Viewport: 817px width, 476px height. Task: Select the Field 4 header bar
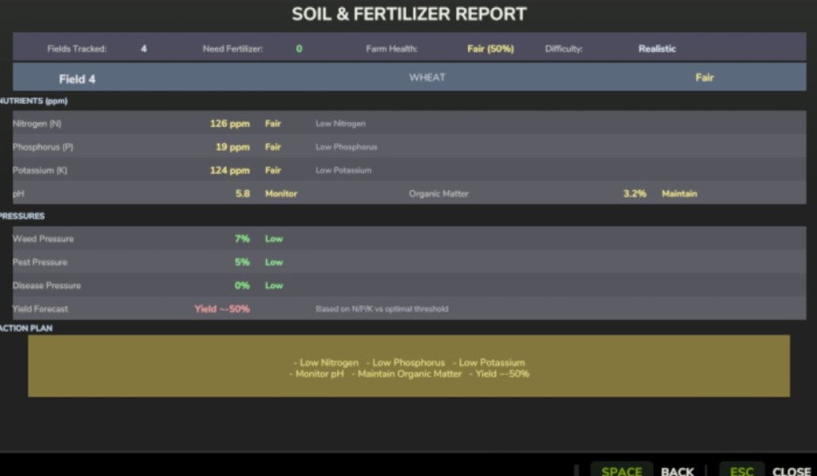coord(409,77)
